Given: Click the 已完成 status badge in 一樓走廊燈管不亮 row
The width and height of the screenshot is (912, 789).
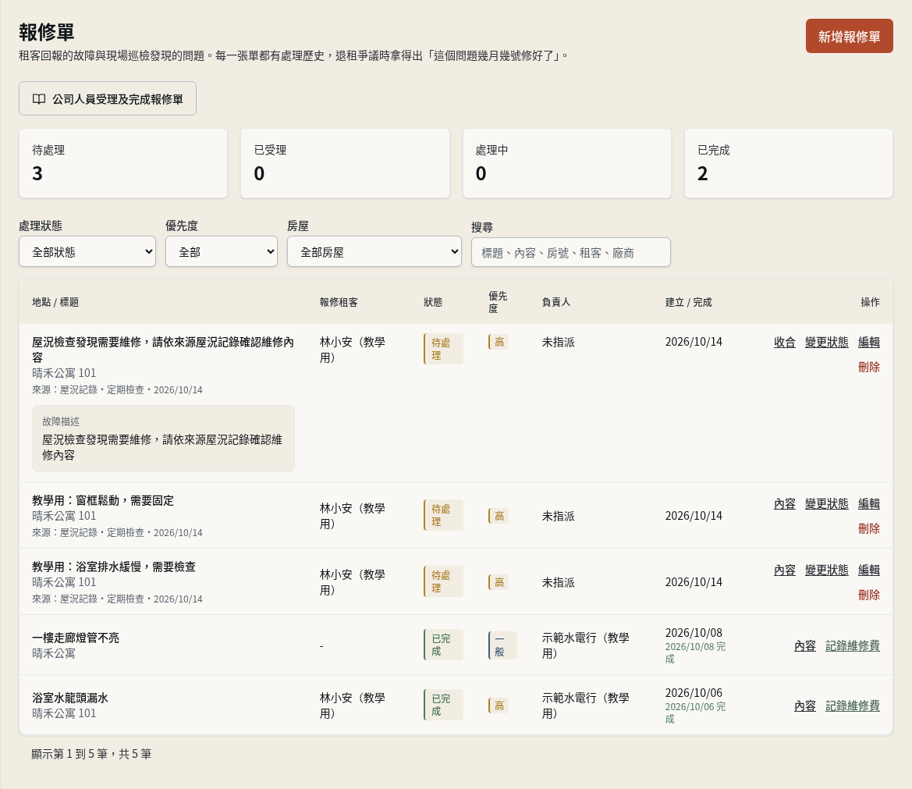Looking at the screenshot, I should tap(443, 645).
